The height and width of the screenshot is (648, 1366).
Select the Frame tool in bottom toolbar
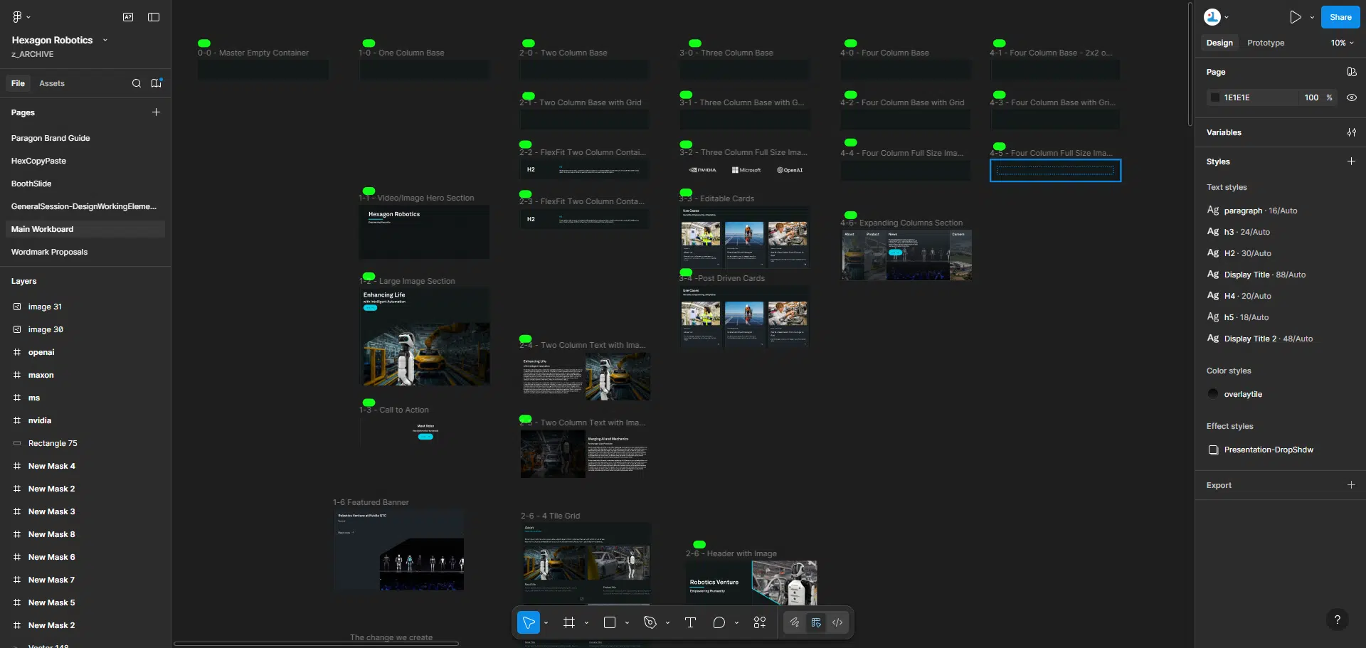coord(568,622)
